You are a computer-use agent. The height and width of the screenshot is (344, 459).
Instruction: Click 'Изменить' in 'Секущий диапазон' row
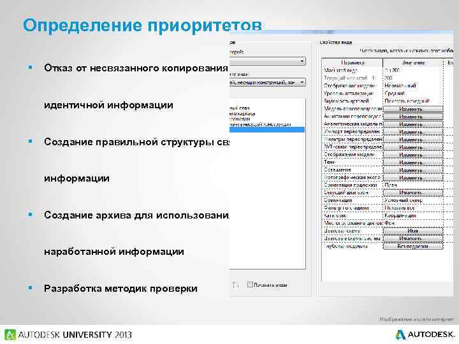pos(413,193)
